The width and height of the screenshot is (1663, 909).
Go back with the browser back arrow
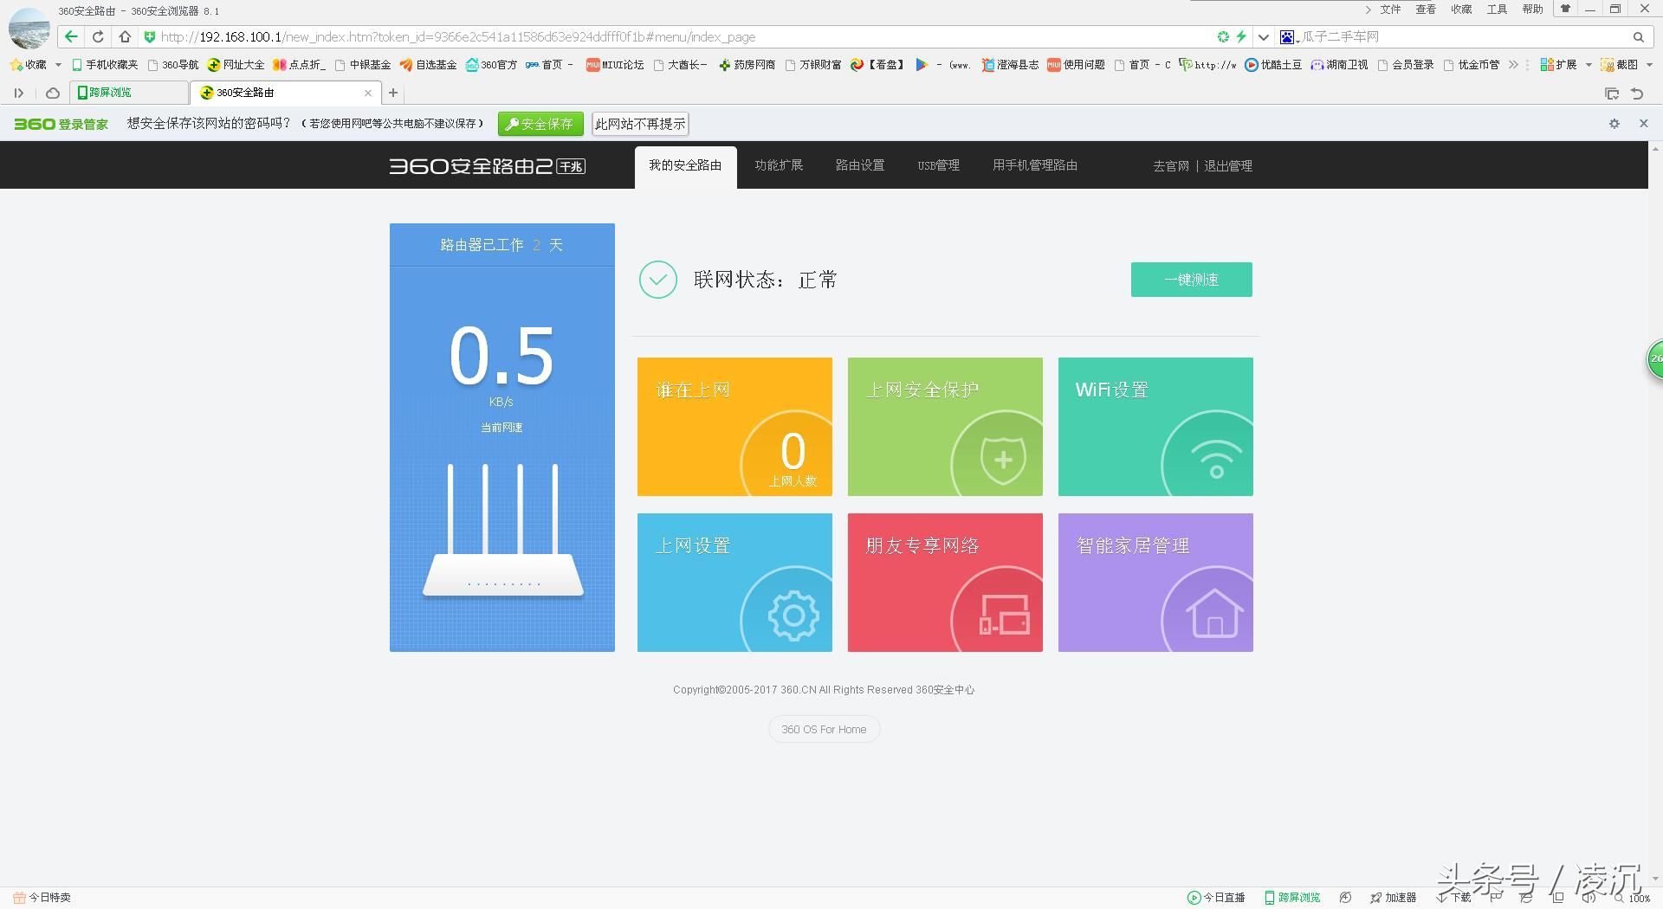tap(71, 36)
